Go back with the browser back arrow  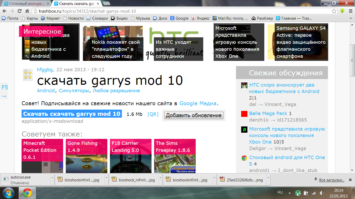pyautogui.click(x=4, y=11)
